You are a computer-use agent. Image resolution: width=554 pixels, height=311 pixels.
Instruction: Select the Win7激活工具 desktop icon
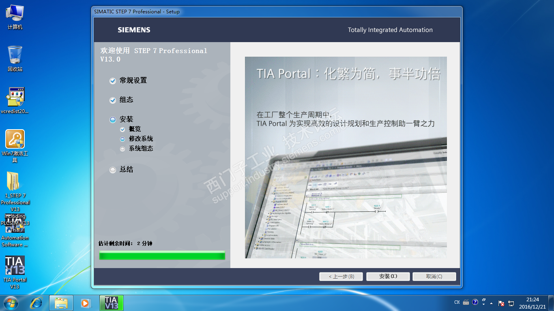pos(15,146)
